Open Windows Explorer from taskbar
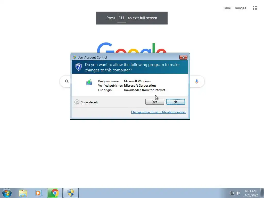Screen dimensions: 264x198 pos(23,193)
